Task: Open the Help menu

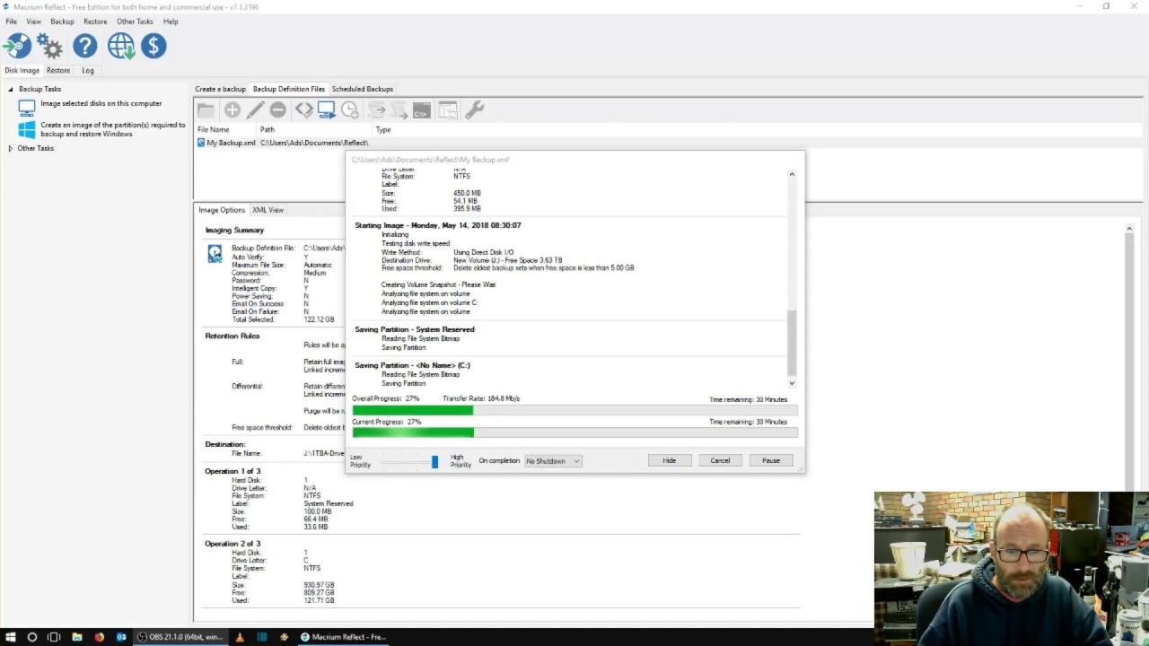Action: 171,22
